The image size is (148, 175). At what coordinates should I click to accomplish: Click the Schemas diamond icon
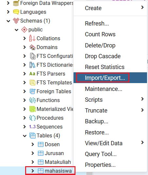(x=16, y=21)
